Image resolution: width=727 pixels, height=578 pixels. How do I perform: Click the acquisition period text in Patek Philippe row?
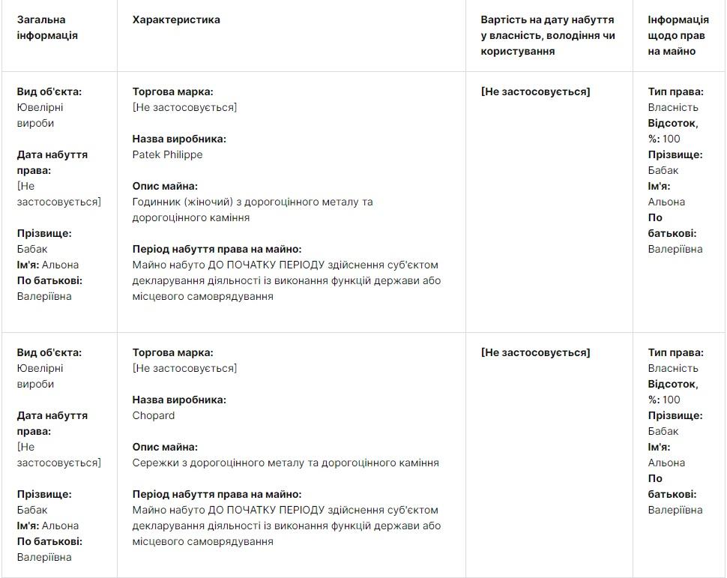286,280
